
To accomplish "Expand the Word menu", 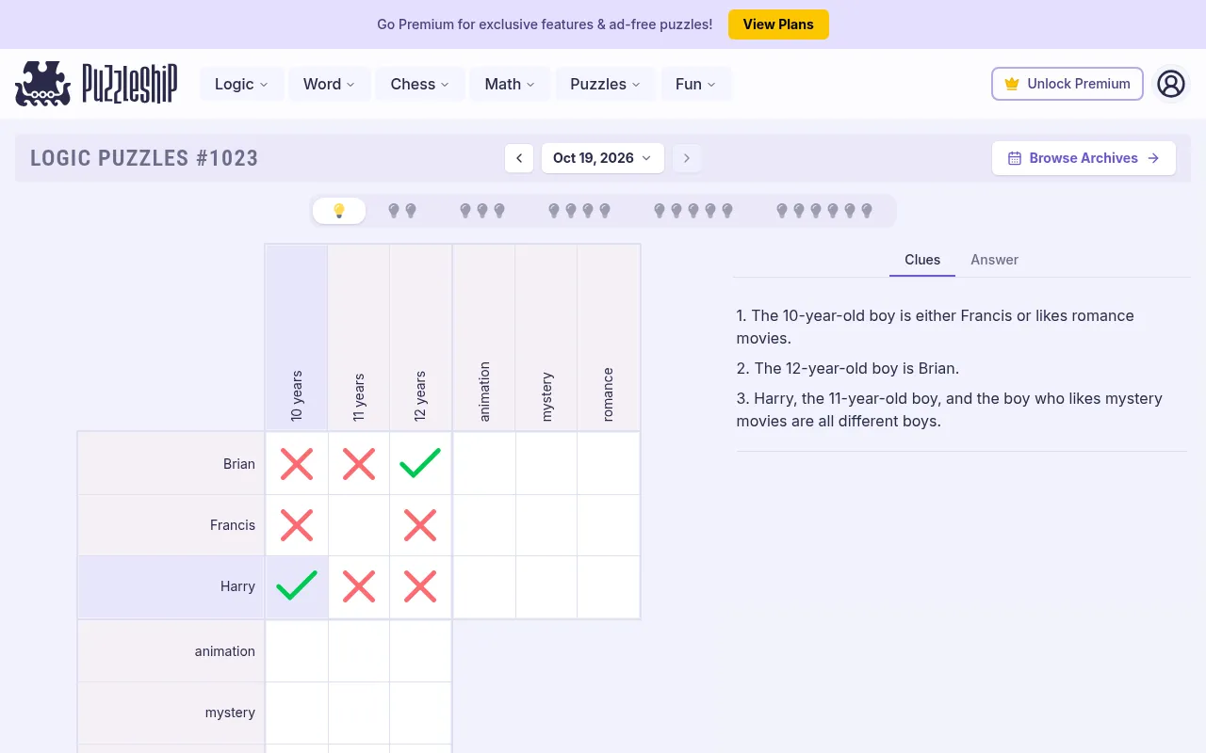I will [330, 84].
